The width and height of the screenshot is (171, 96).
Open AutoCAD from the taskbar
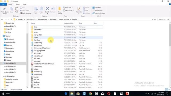(x=127, y=94)
